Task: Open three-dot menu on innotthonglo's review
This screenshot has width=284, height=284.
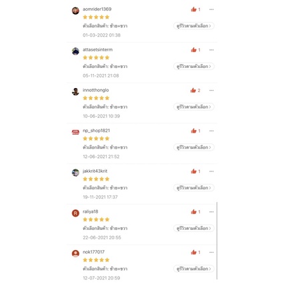Action: [x=211, y=90]
